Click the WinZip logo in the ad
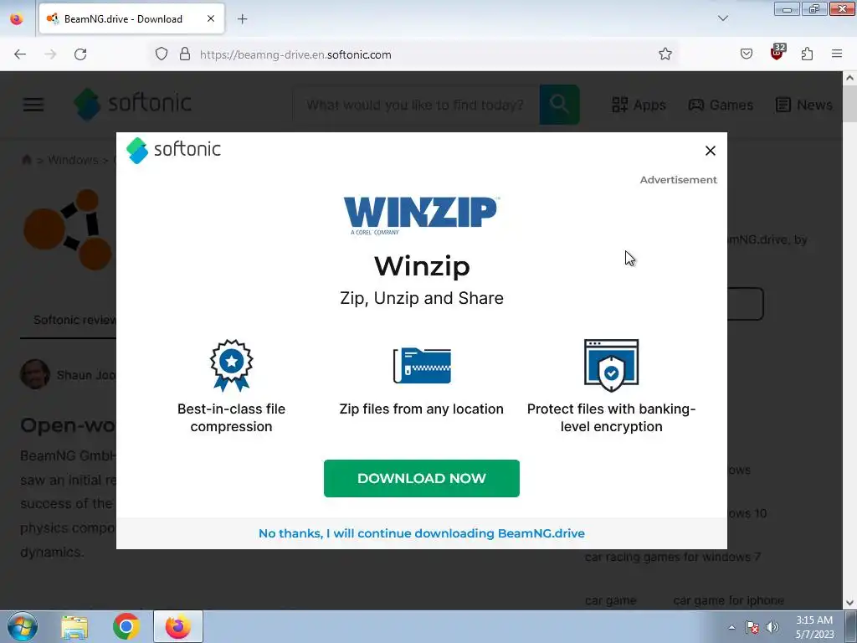The image size is (857, 643). [420, 216]
